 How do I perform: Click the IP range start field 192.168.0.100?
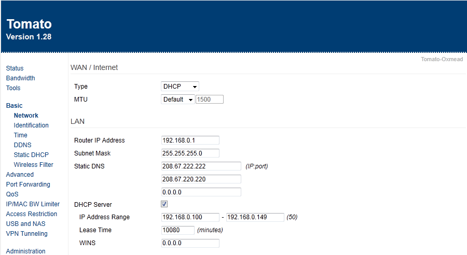190,217
